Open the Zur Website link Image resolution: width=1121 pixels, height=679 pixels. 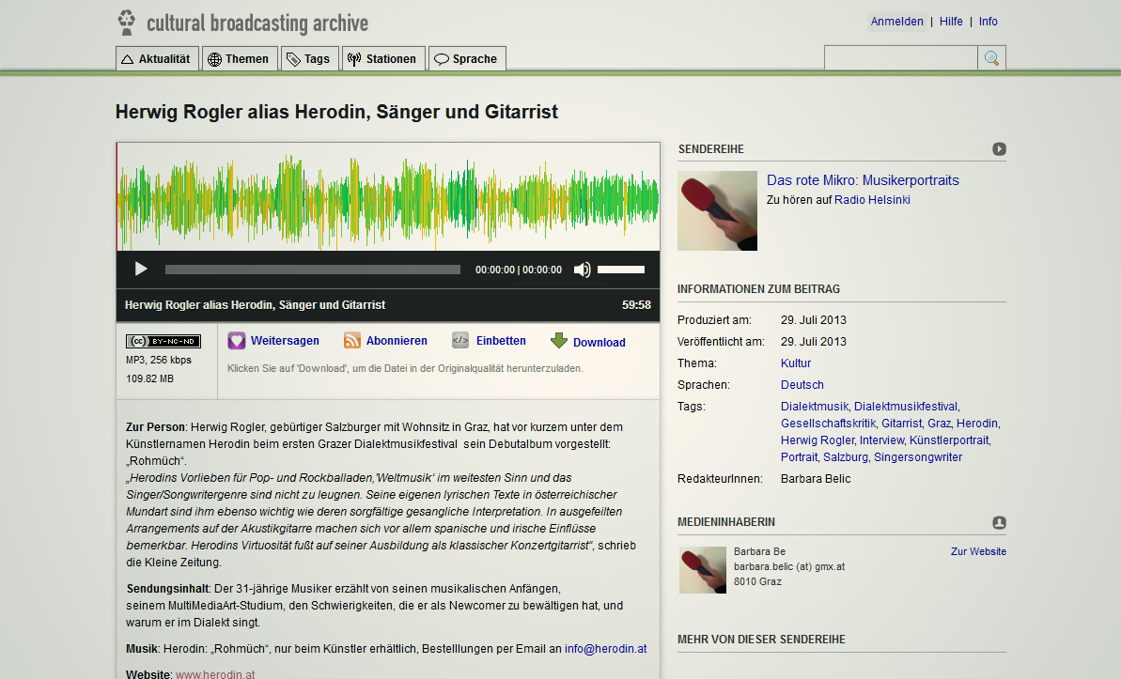[978, 552]
